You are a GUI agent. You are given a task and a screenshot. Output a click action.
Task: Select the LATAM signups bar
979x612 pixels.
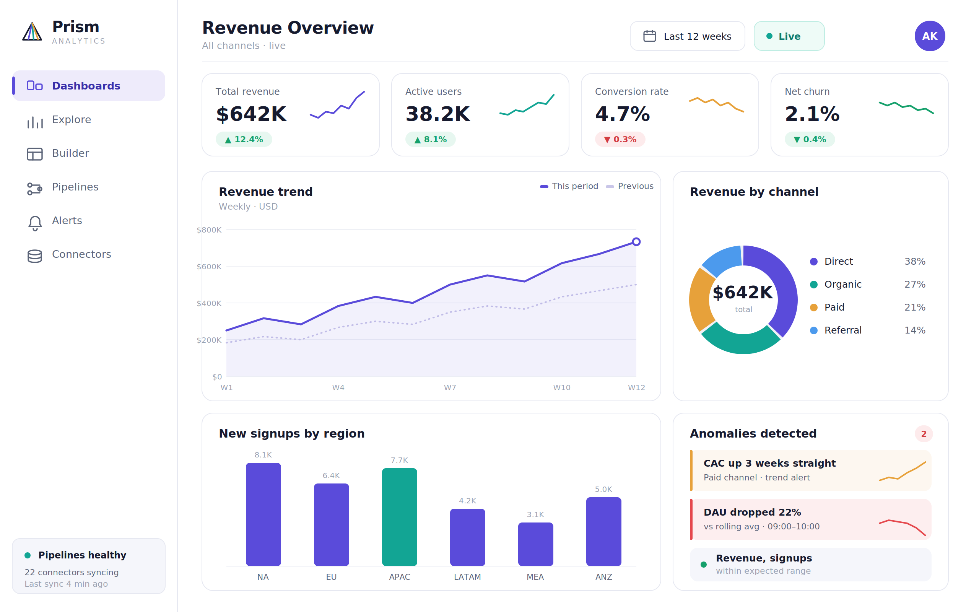point(467,537)
